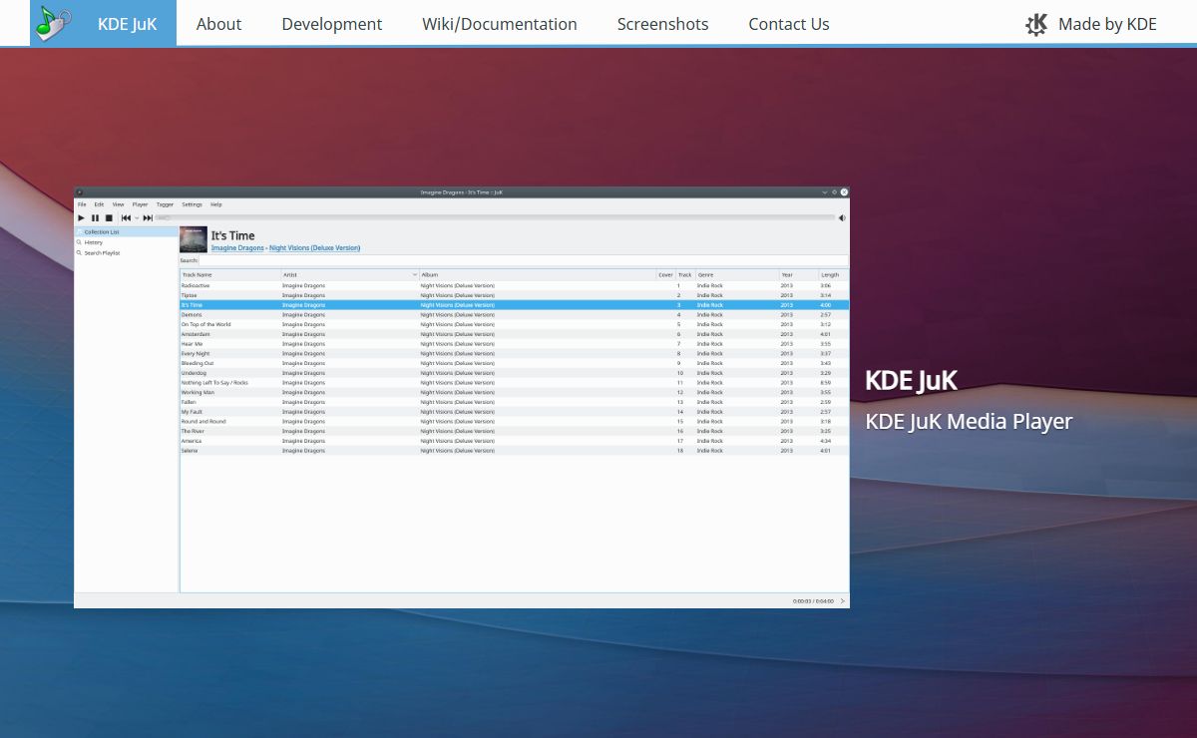This screenshot has width=1197, height=738.
Task: Open the Settings menu in JuK
Action: (x=192, y=204)
